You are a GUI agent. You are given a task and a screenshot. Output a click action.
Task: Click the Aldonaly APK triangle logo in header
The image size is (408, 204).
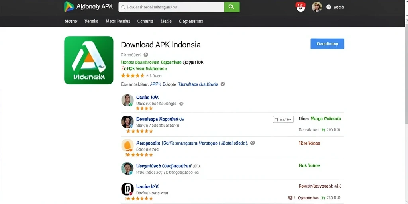point(69,7)
